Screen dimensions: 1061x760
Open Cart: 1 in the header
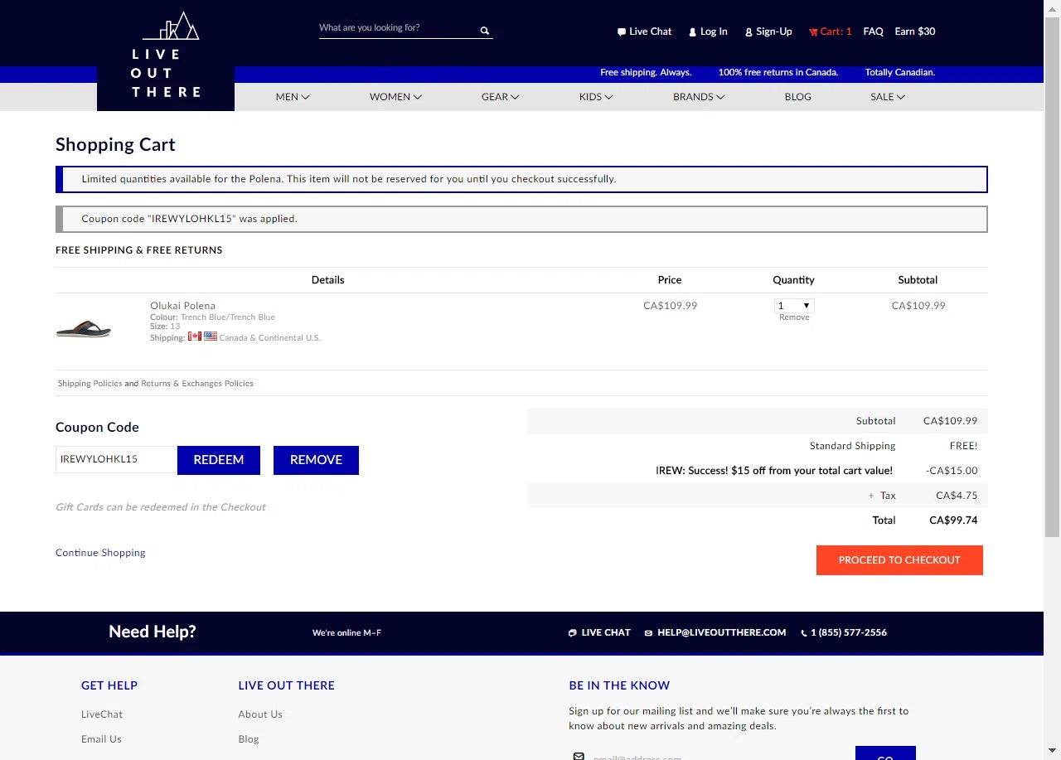pos(836,31)
